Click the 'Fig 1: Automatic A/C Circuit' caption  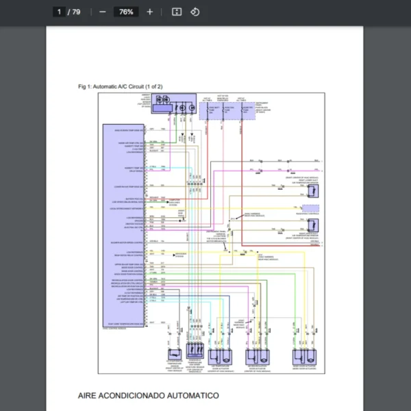tap(120, 86)
